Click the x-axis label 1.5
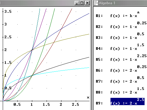 (46, 105)
